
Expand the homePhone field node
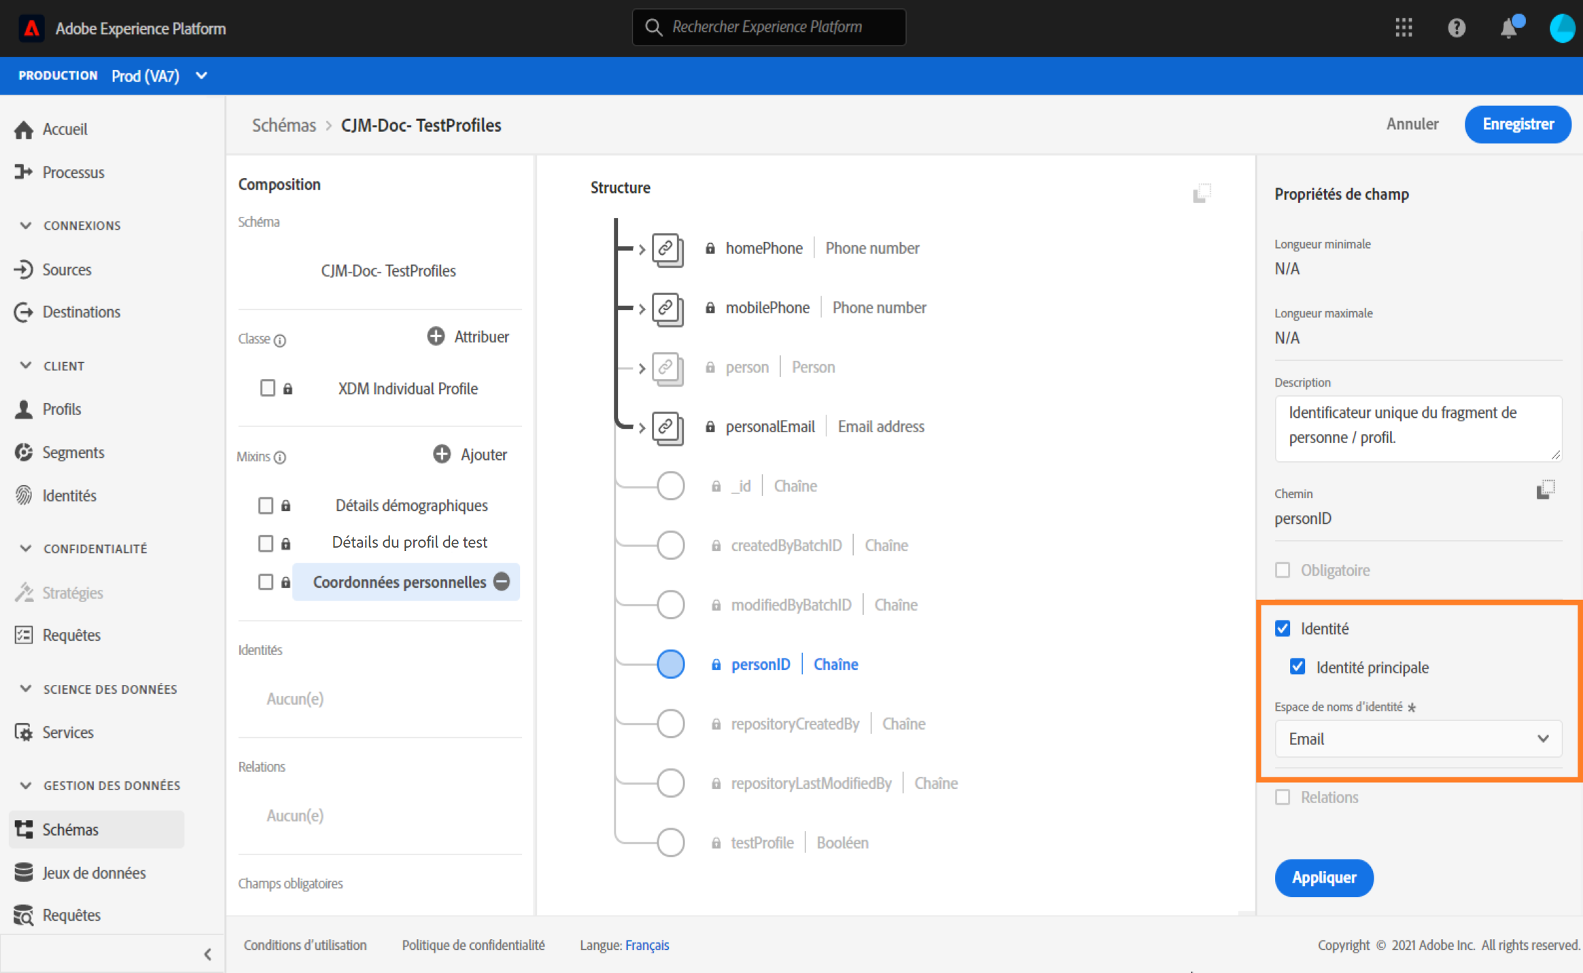pos(642,249)
